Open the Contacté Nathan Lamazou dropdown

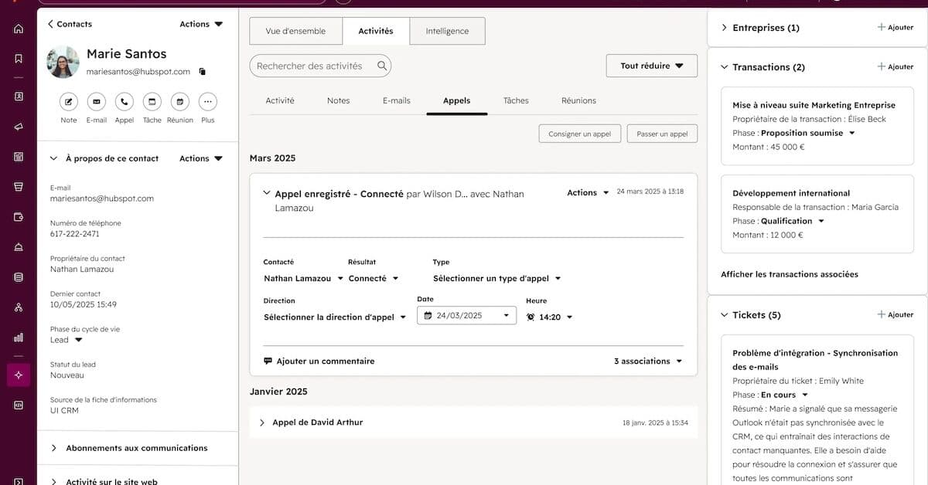coord(304,278)
